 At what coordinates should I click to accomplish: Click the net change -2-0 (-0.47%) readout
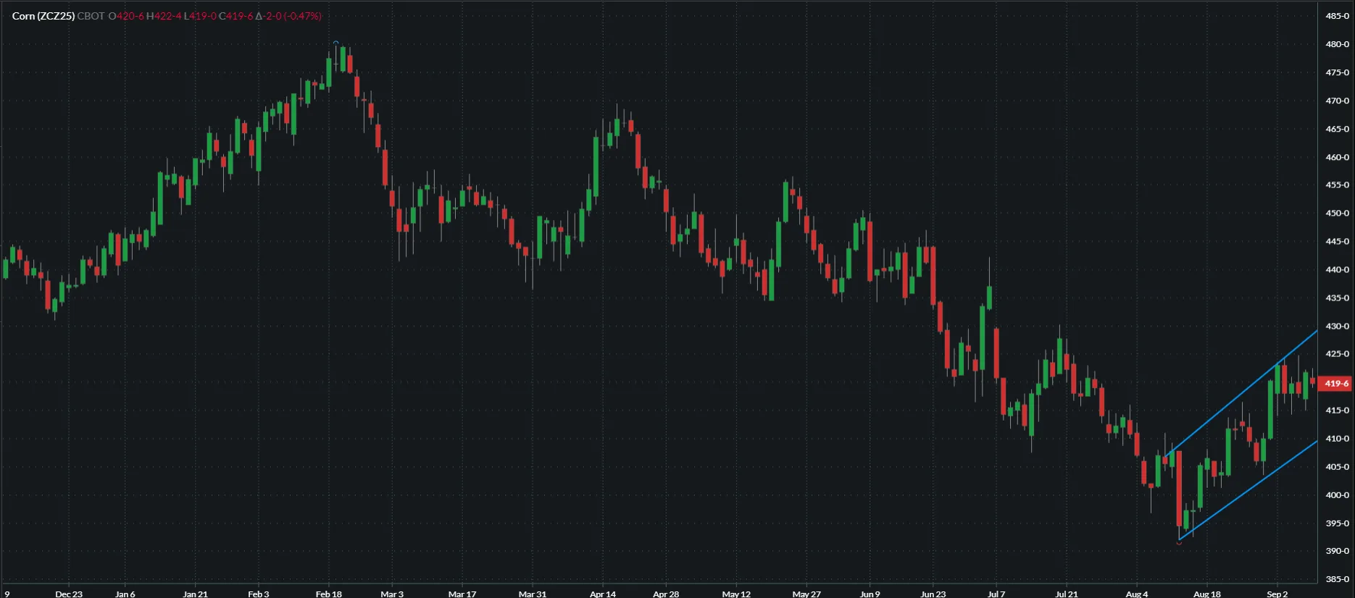pos(288,16)
